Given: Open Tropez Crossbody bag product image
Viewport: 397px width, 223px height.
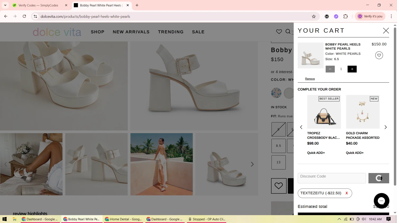Looking at the screenshot, I should point(324,112).
